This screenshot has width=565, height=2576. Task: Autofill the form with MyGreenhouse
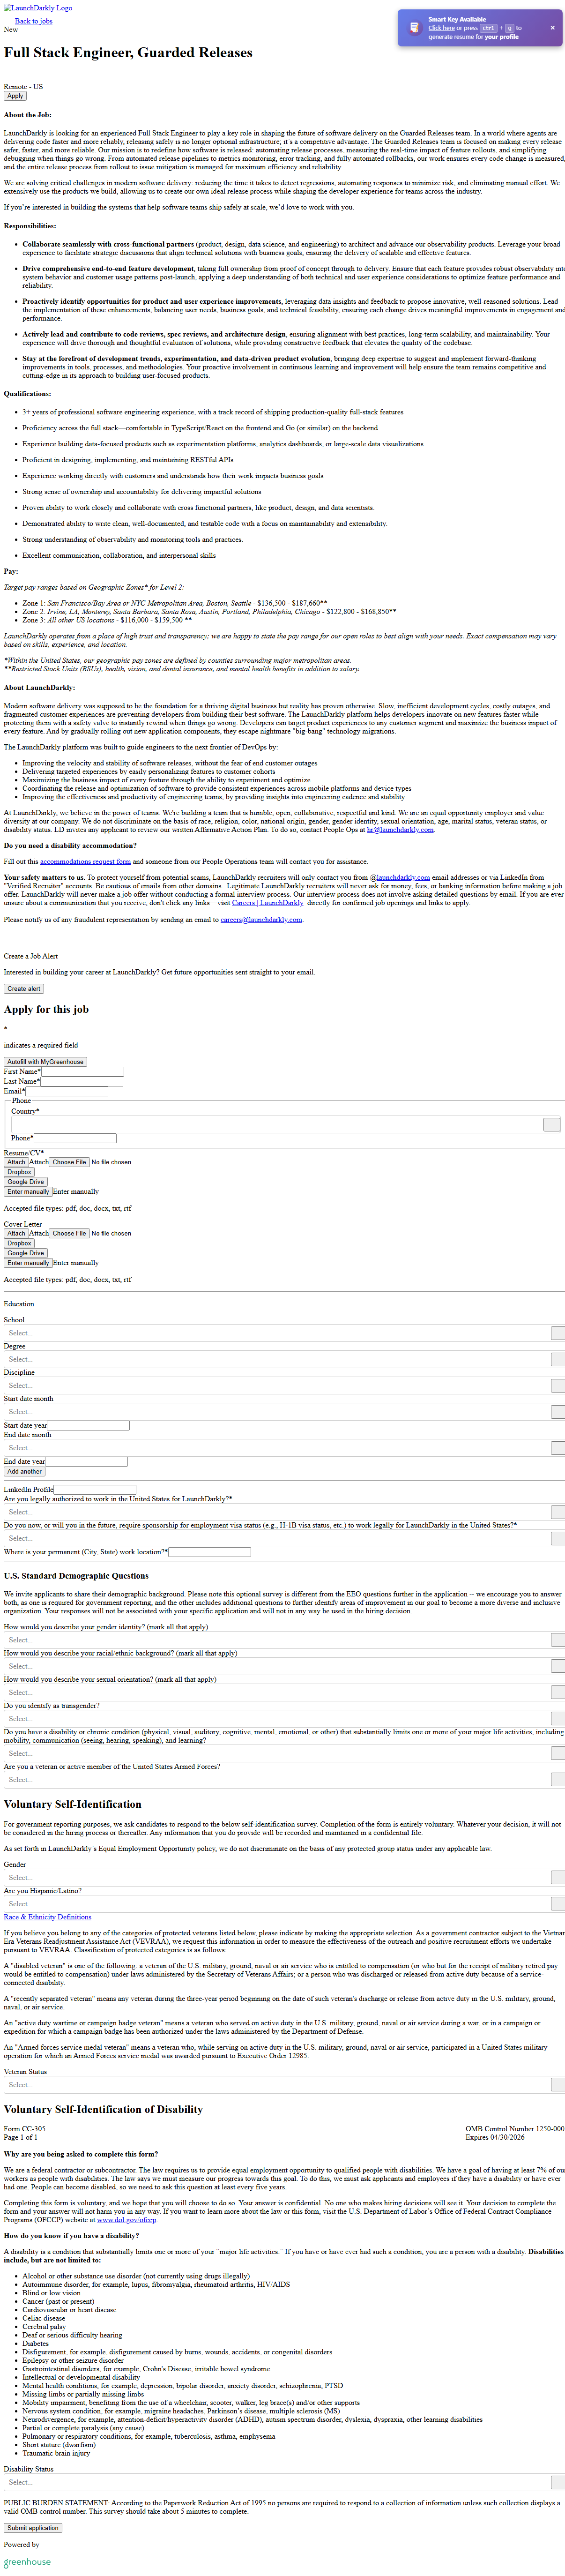45,1062
